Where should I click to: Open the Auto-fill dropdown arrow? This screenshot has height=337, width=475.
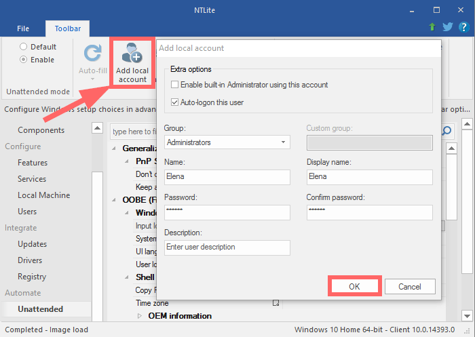point(93,79)
